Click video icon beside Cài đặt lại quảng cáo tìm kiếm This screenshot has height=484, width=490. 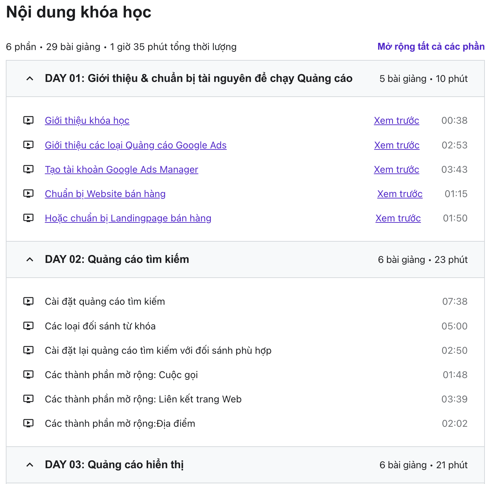pyautogui.click(x=28, y=350)
